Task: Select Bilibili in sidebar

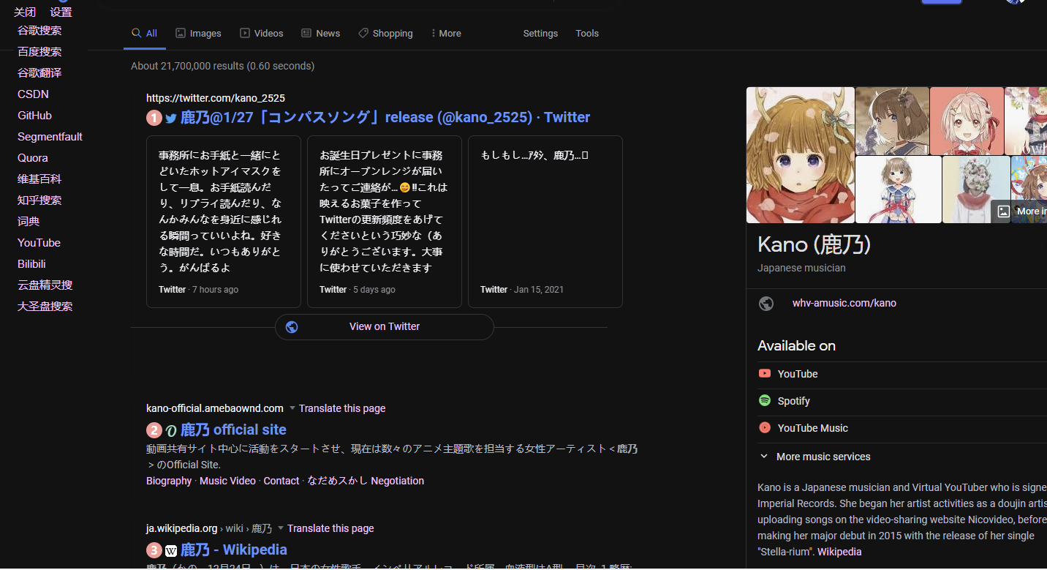Action: pyautogui.click(x=31, y=264)
